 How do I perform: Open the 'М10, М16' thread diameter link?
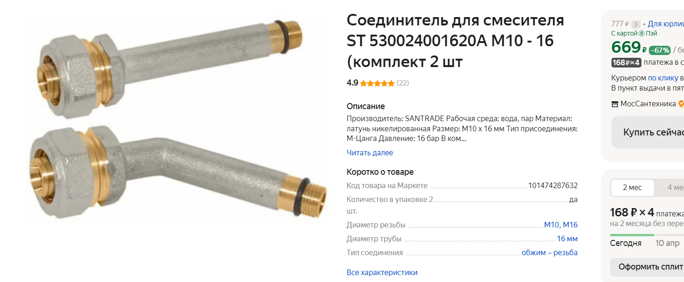(561, 225)
